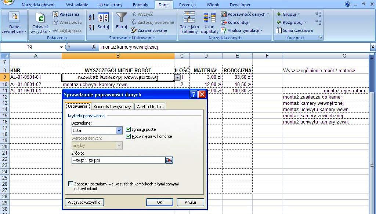Select cell AL-01-0501-02
The width and height of the screenshot is (376, 214).
click(36, 84)
